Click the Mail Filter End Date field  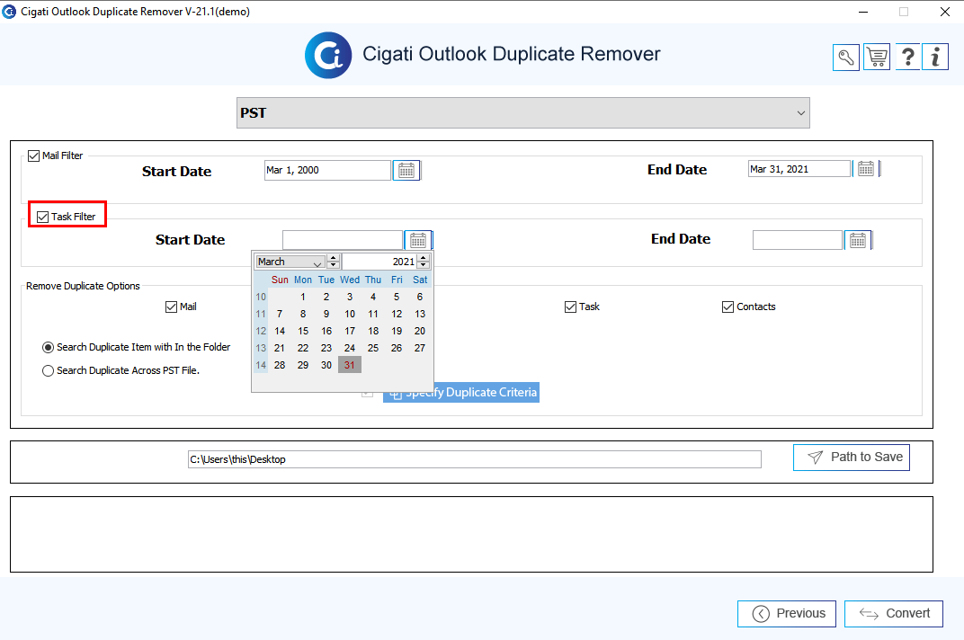click(x=799, y=169)
